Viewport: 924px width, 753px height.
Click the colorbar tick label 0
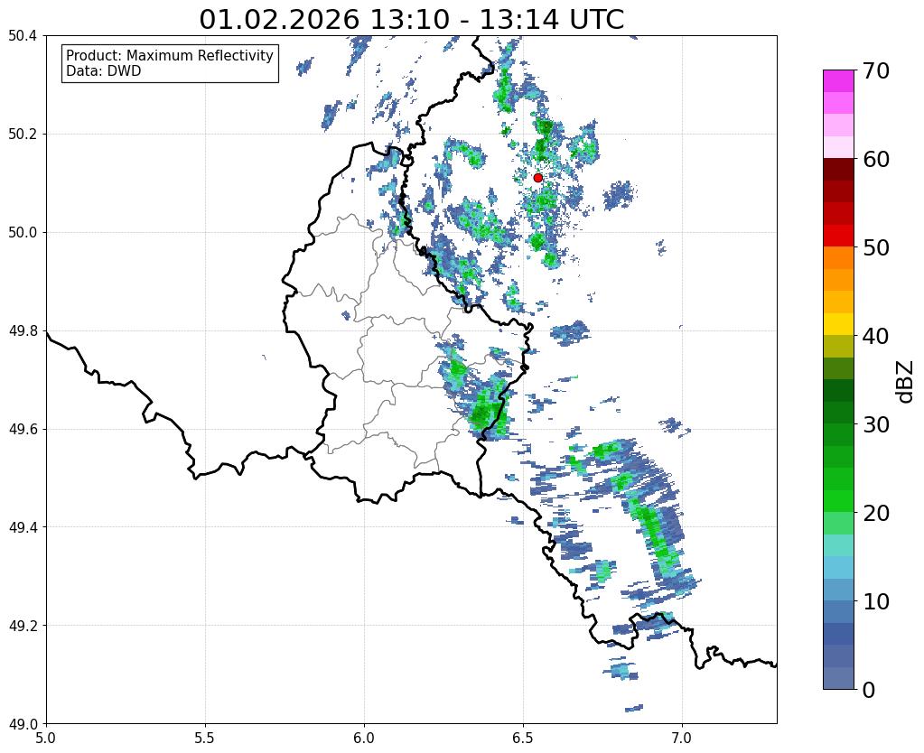869,690
